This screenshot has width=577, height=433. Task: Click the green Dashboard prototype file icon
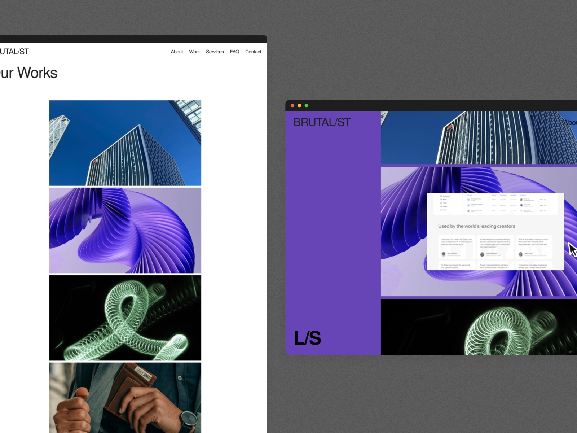(x=468, y=211)
